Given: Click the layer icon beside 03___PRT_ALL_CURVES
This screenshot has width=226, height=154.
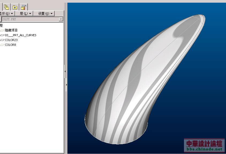Looking at the screenshot, I should 2,35.
